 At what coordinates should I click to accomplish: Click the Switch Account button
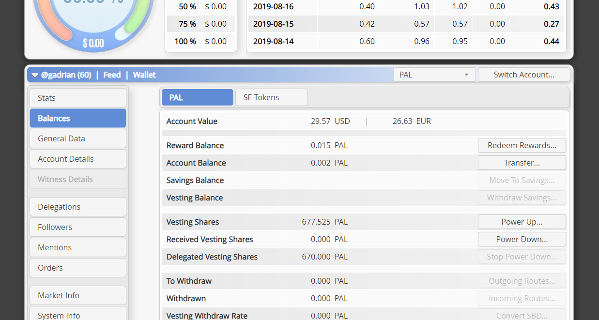523,75
